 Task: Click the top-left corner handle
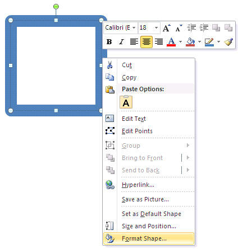click(11, 20)
